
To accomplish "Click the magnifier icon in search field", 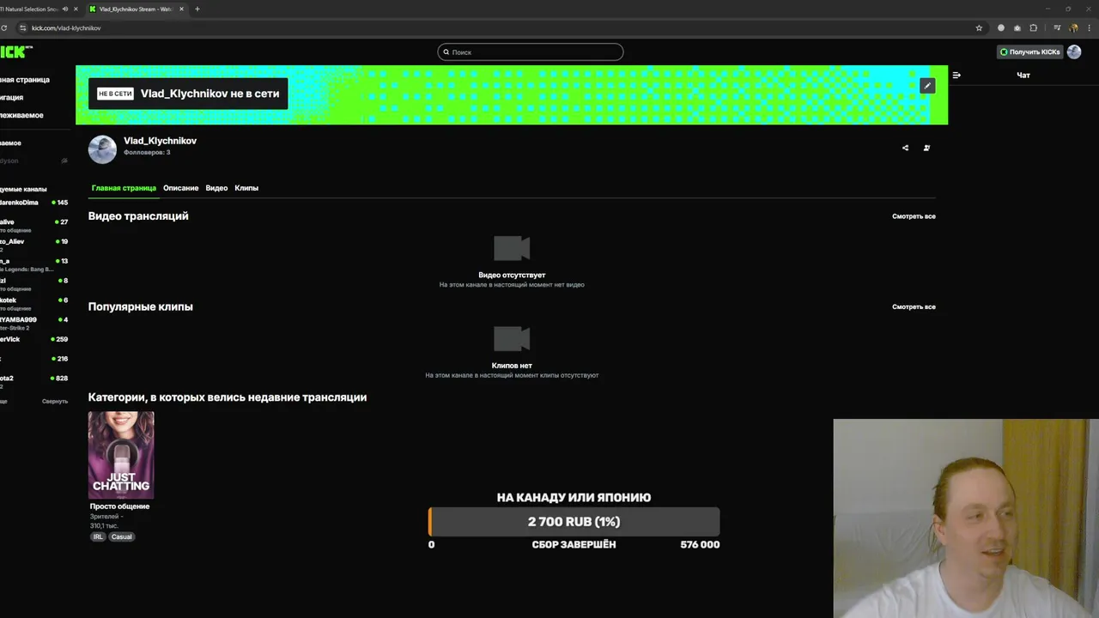I will [x=446, y=52].
